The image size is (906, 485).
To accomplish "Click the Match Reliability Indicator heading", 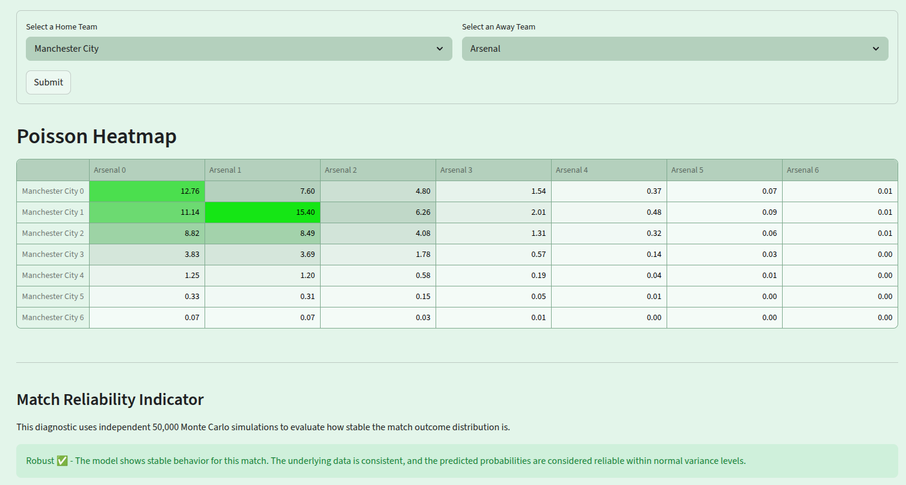I will click(110, 400).
